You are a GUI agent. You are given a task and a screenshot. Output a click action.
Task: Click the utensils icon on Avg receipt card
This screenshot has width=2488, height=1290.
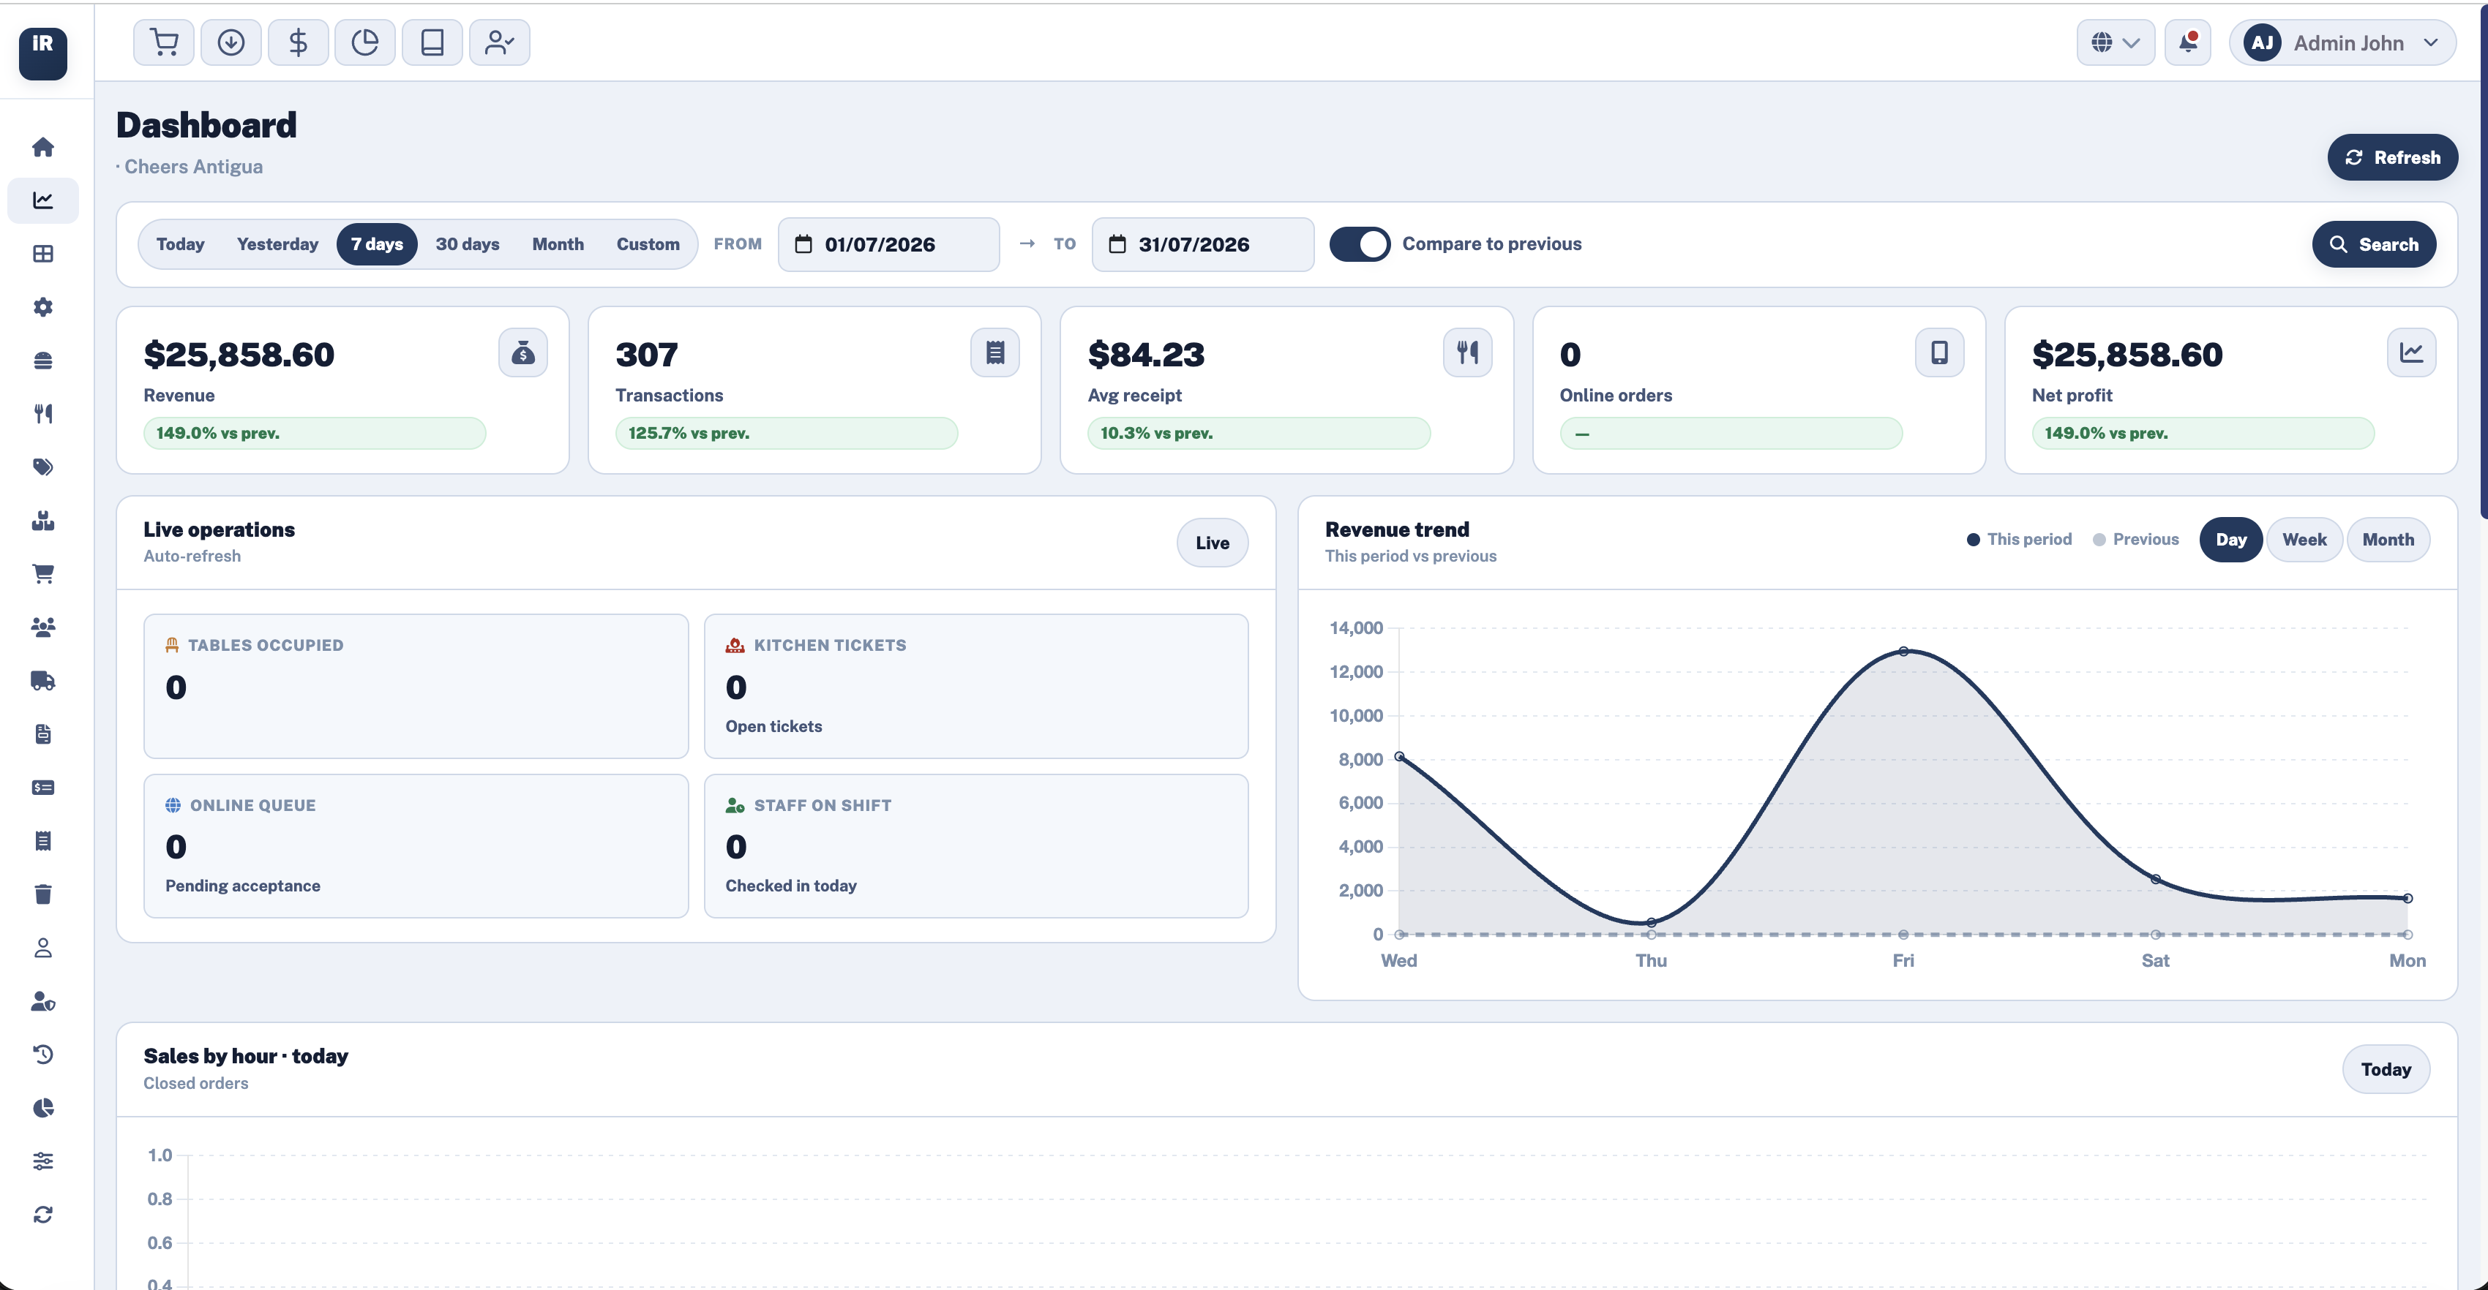(1467, 352)
